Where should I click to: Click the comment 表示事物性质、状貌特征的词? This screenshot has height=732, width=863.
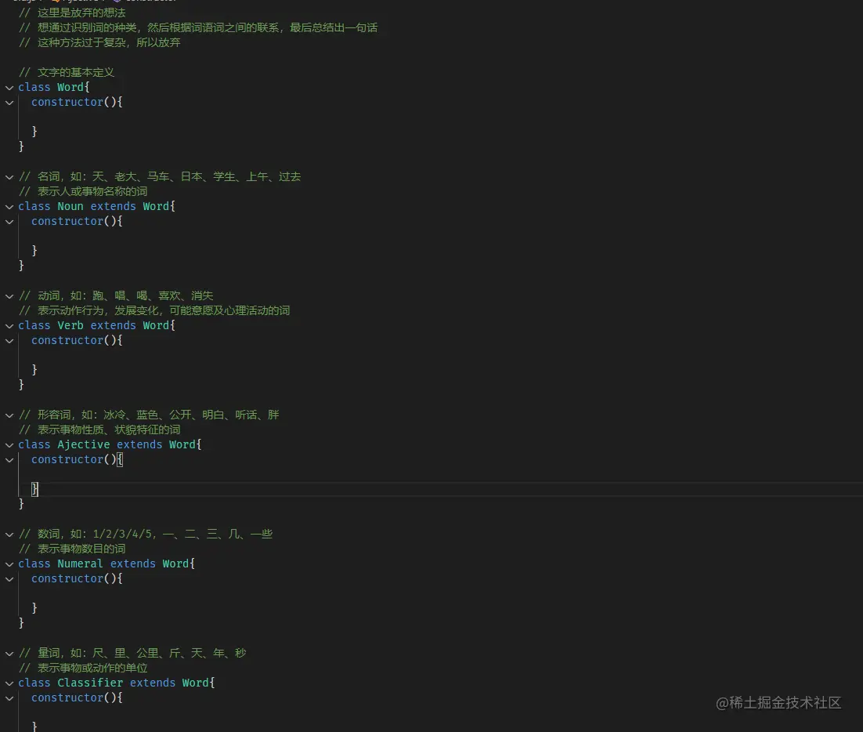[x=99, y=429]
